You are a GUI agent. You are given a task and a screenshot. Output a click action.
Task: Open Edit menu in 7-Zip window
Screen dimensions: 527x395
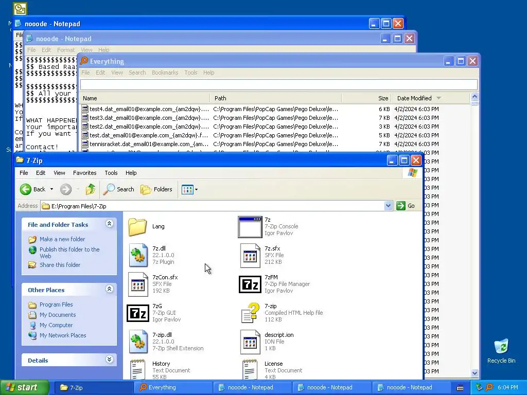coord(41,173)
